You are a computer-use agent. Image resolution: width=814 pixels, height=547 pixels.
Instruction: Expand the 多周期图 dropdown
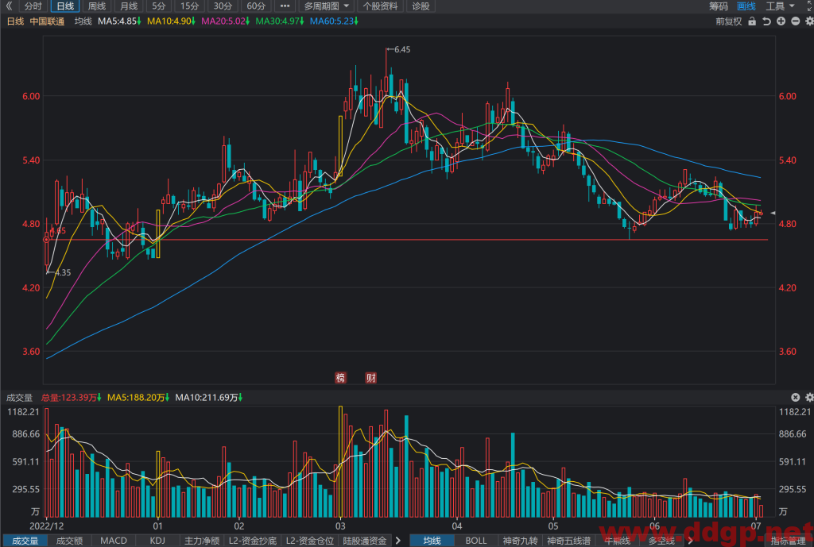(327, 6)
